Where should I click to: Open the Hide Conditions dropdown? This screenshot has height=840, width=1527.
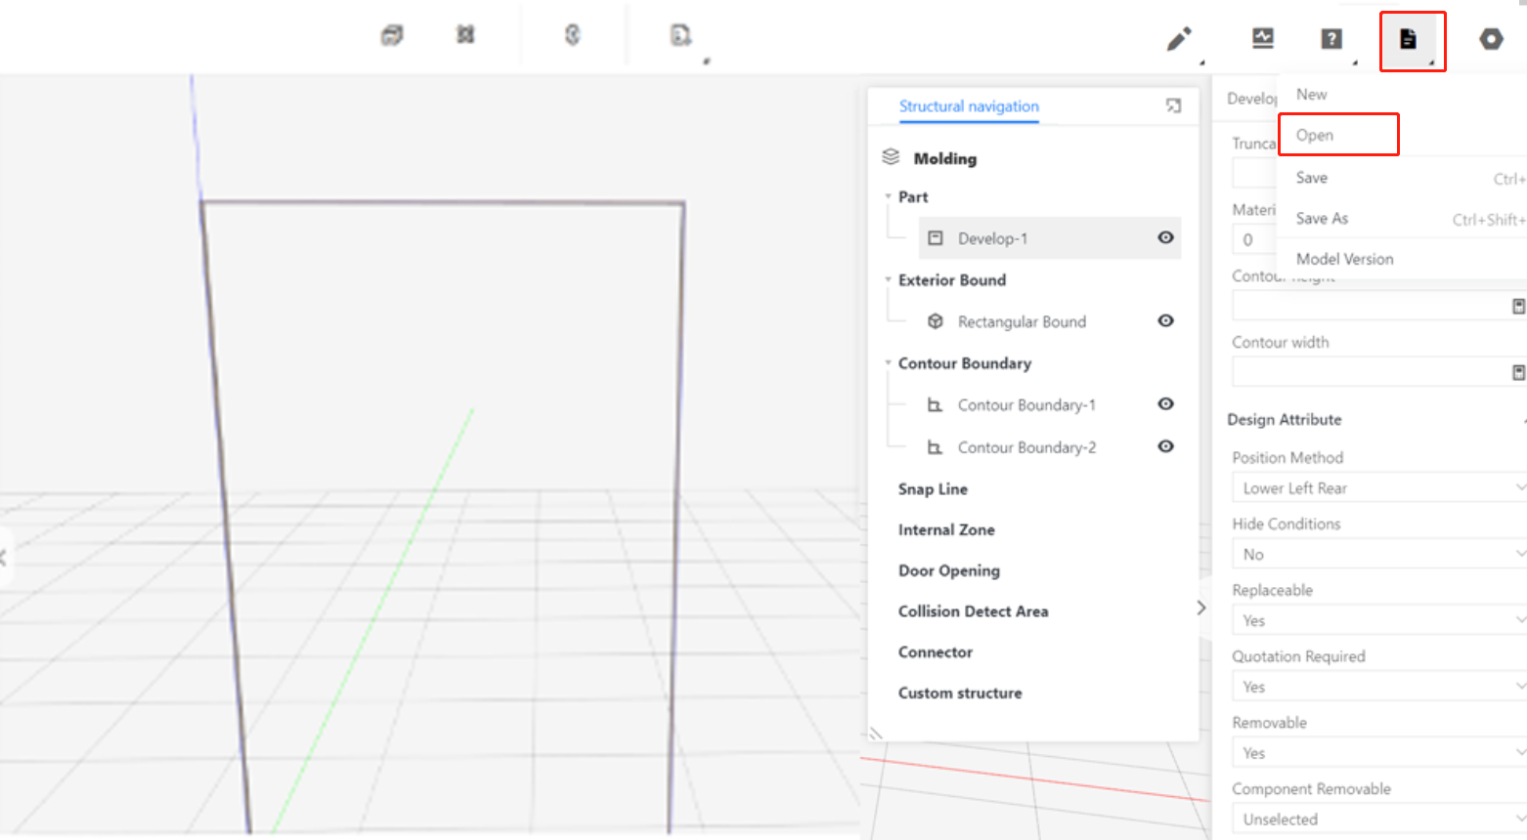pos(1378,554)
